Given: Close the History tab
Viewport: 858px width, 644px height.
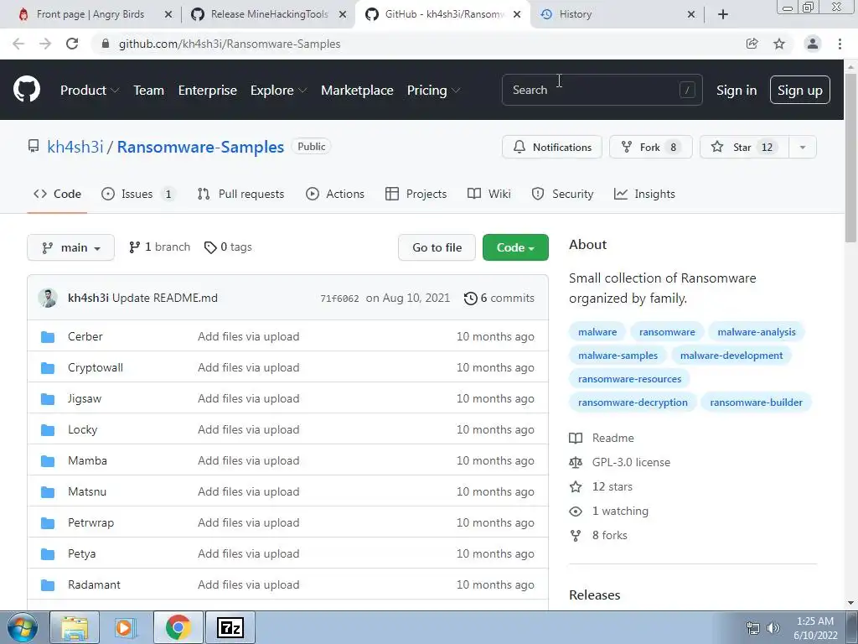Looking at the screenshot, I should 691,14.
